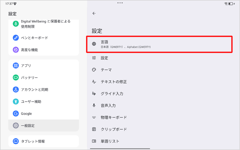Select 一般設定 in the sidebar
The height and width of the screenshot is (150, 240).
[x=44, y=126]
